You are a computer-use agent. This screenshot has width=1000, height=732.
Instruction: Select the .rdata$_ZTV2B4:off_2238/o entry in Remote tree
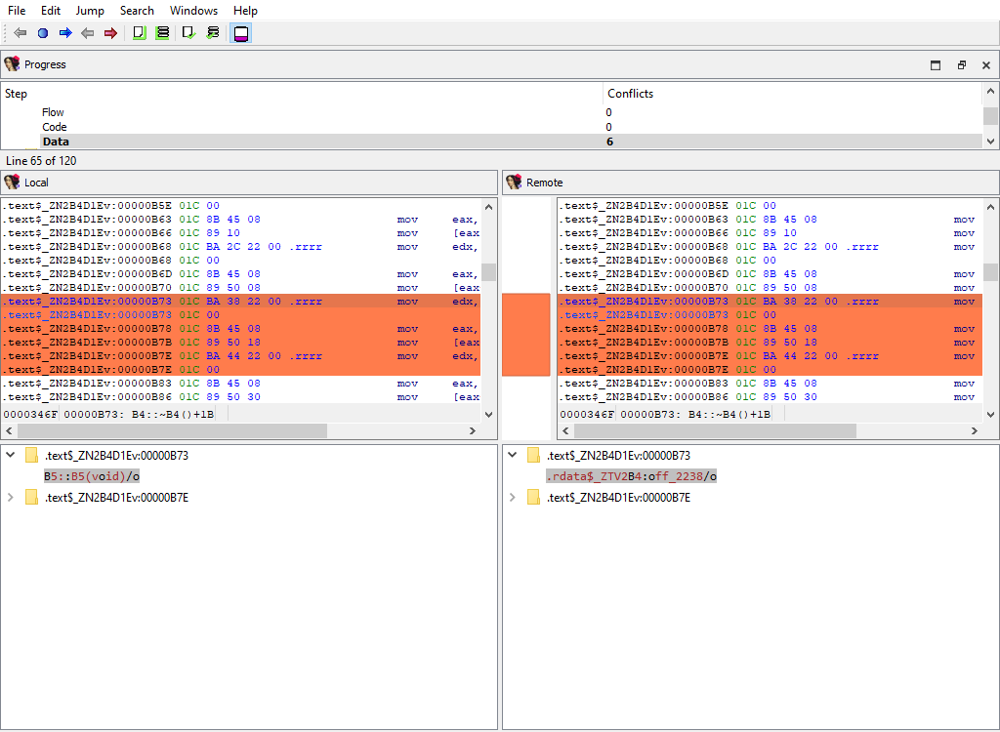pyautogui.click(x=631, y=476)
